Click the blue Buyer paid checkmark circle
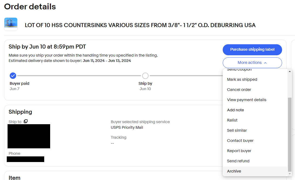Viewport: 295px width, 180px height. pos(13,76)
